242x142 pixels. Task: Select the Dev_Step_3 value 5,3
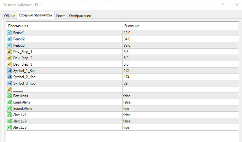point(126,64)
